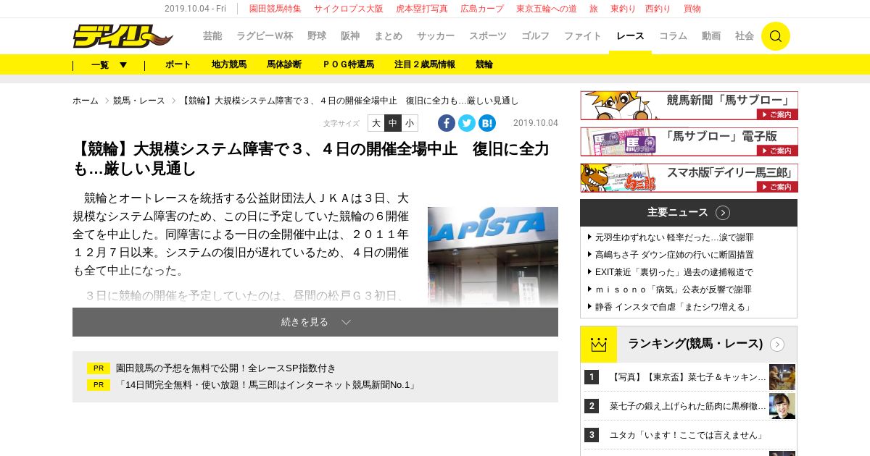Open news EXIT兼近「裏切った」過去の逮捕報道で

tap(674, 272)
